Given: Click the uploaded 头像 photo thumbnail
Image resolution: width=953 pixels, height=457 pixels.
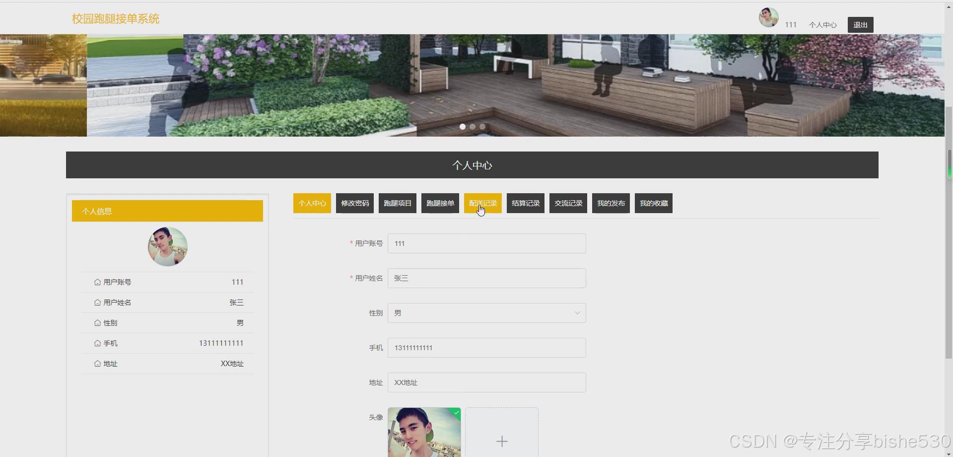Looking at the screenshot, I should click(x=424, y=432).
